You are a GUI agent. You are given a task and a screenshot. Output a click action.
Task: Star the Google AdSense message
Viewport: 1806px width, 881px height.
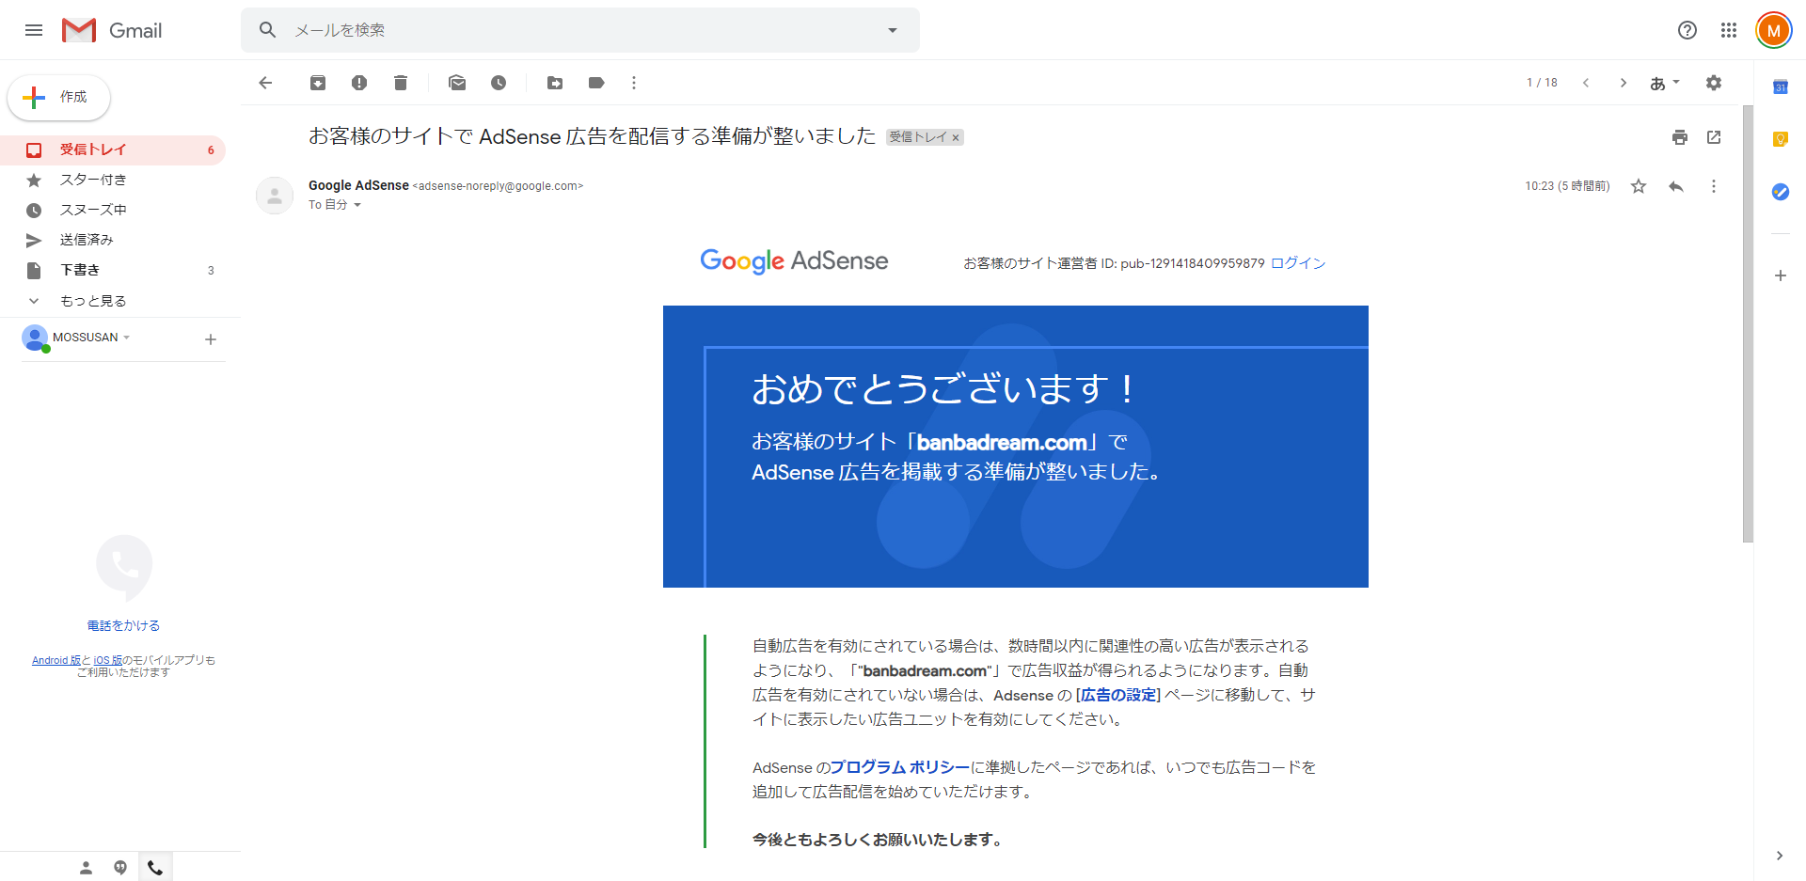coord(1639,186)
